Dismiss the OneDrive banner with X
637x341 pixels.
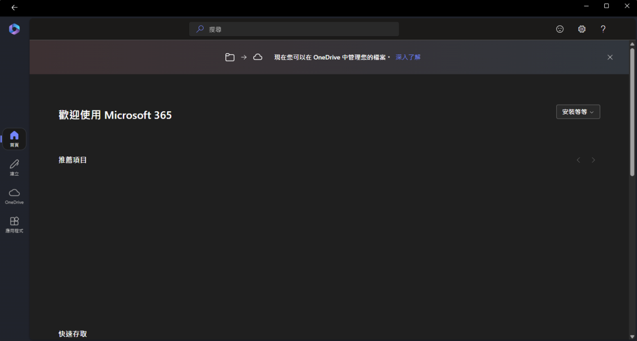[x=610, y=57]
